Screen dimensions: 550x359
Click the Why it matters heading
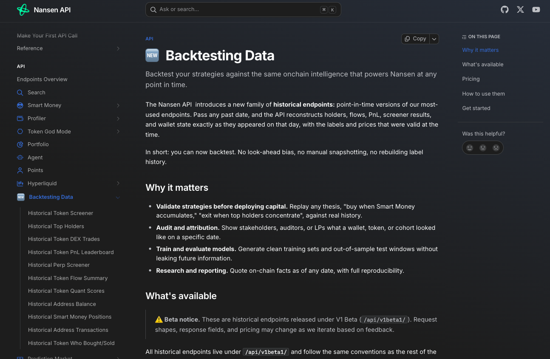(177, 188)
